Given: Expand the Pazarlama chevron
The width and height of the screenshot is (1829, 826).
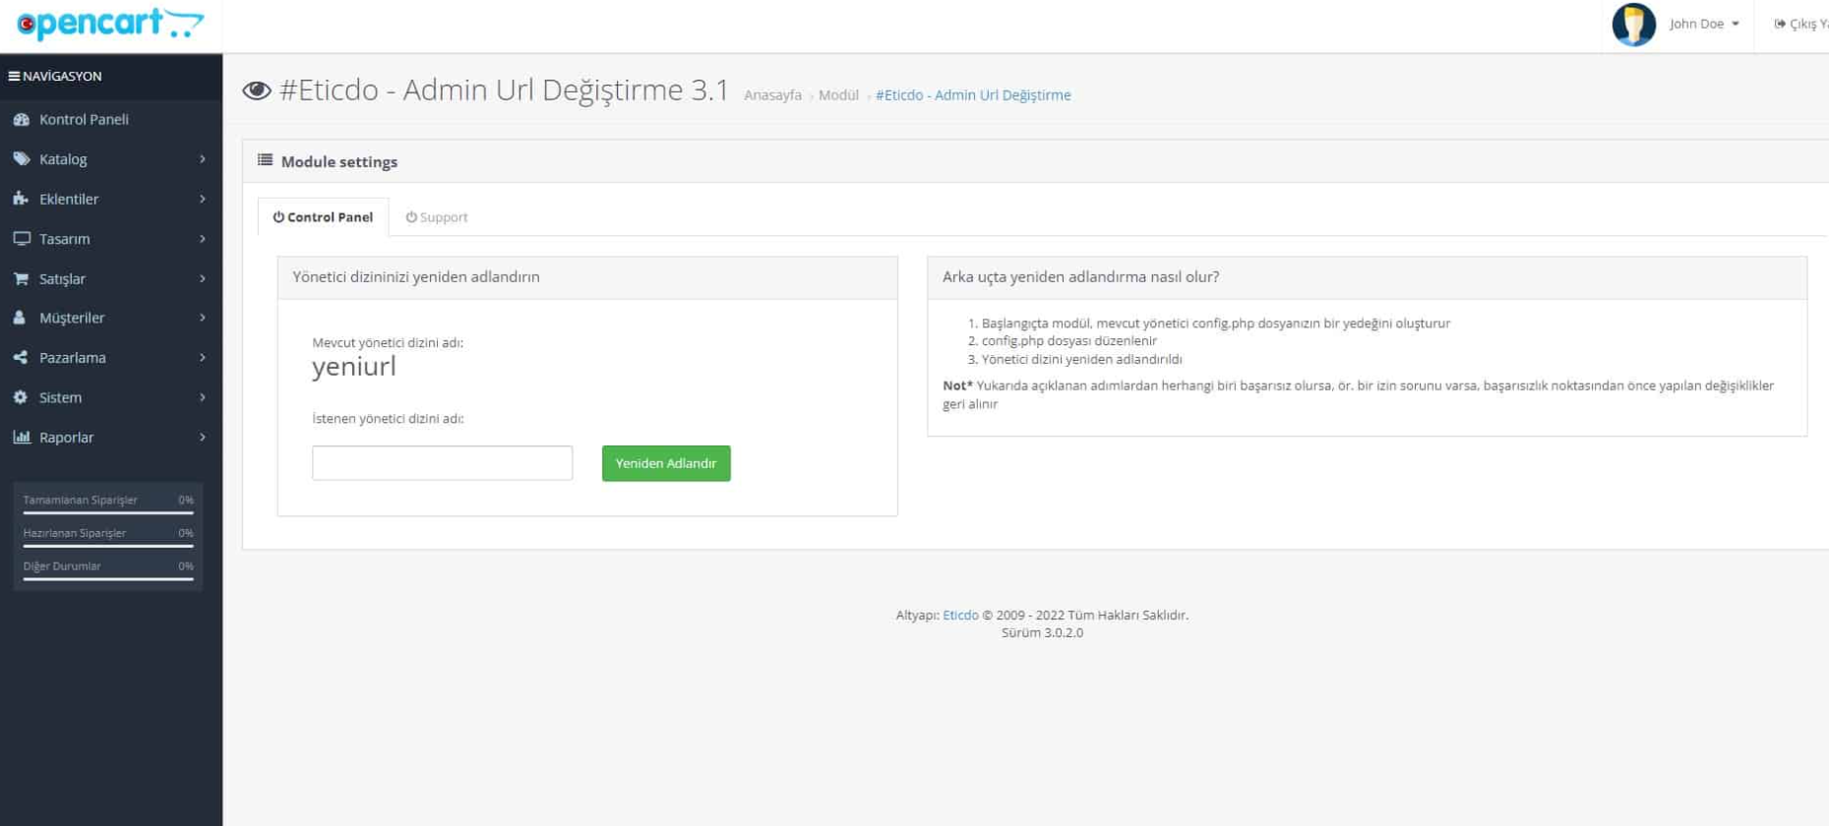Looking at the screenshot, I should [x=202, y=357].
